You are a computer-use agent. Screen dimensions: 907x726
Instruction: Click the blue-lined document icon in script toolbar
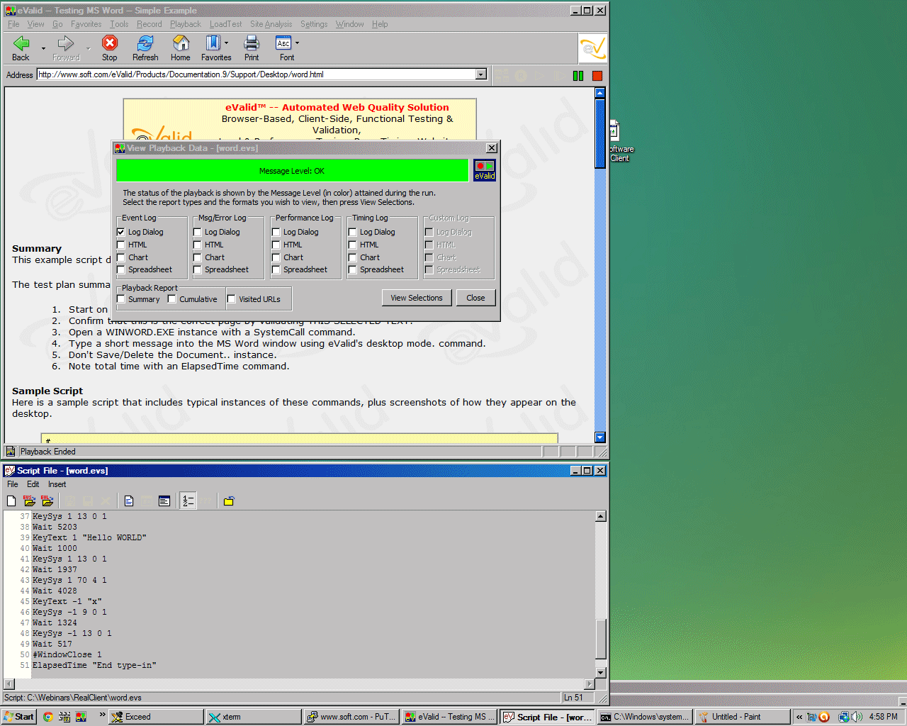point(129,501)
